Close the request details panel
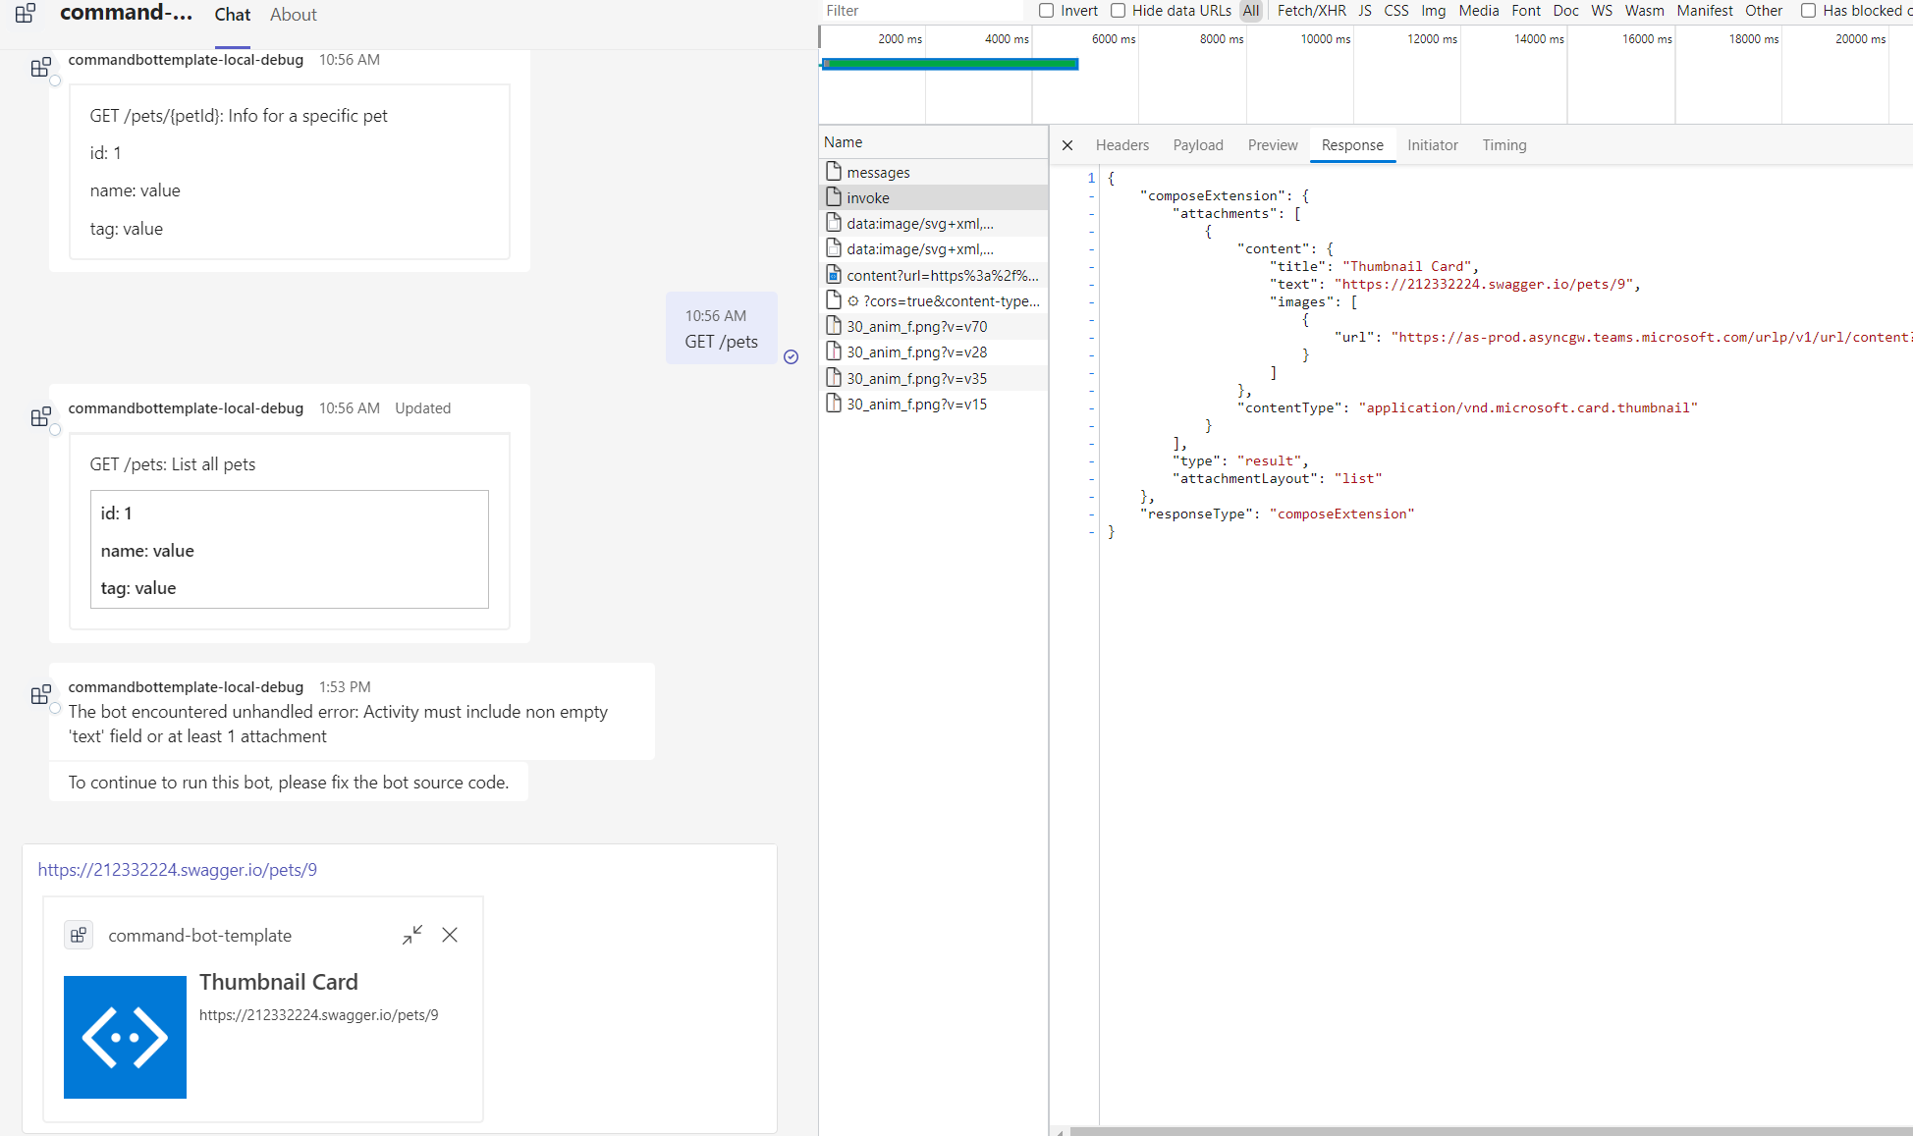The height and width of the screenshot is (1136, 1913). click(x=1067, y=145)
